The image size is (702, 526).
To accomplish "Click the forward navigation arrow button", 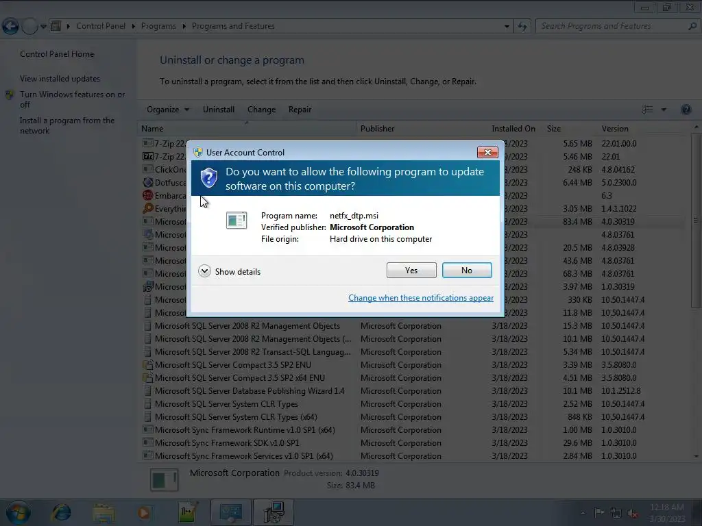I will [x=29, y=27].
